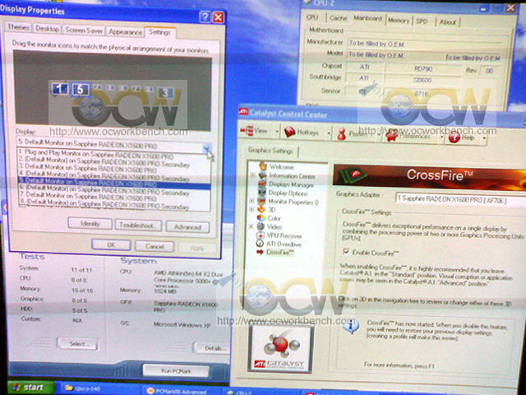Screen dimensions: 526x395
Task: Switch to the Appearance tab
Action: 125,32
